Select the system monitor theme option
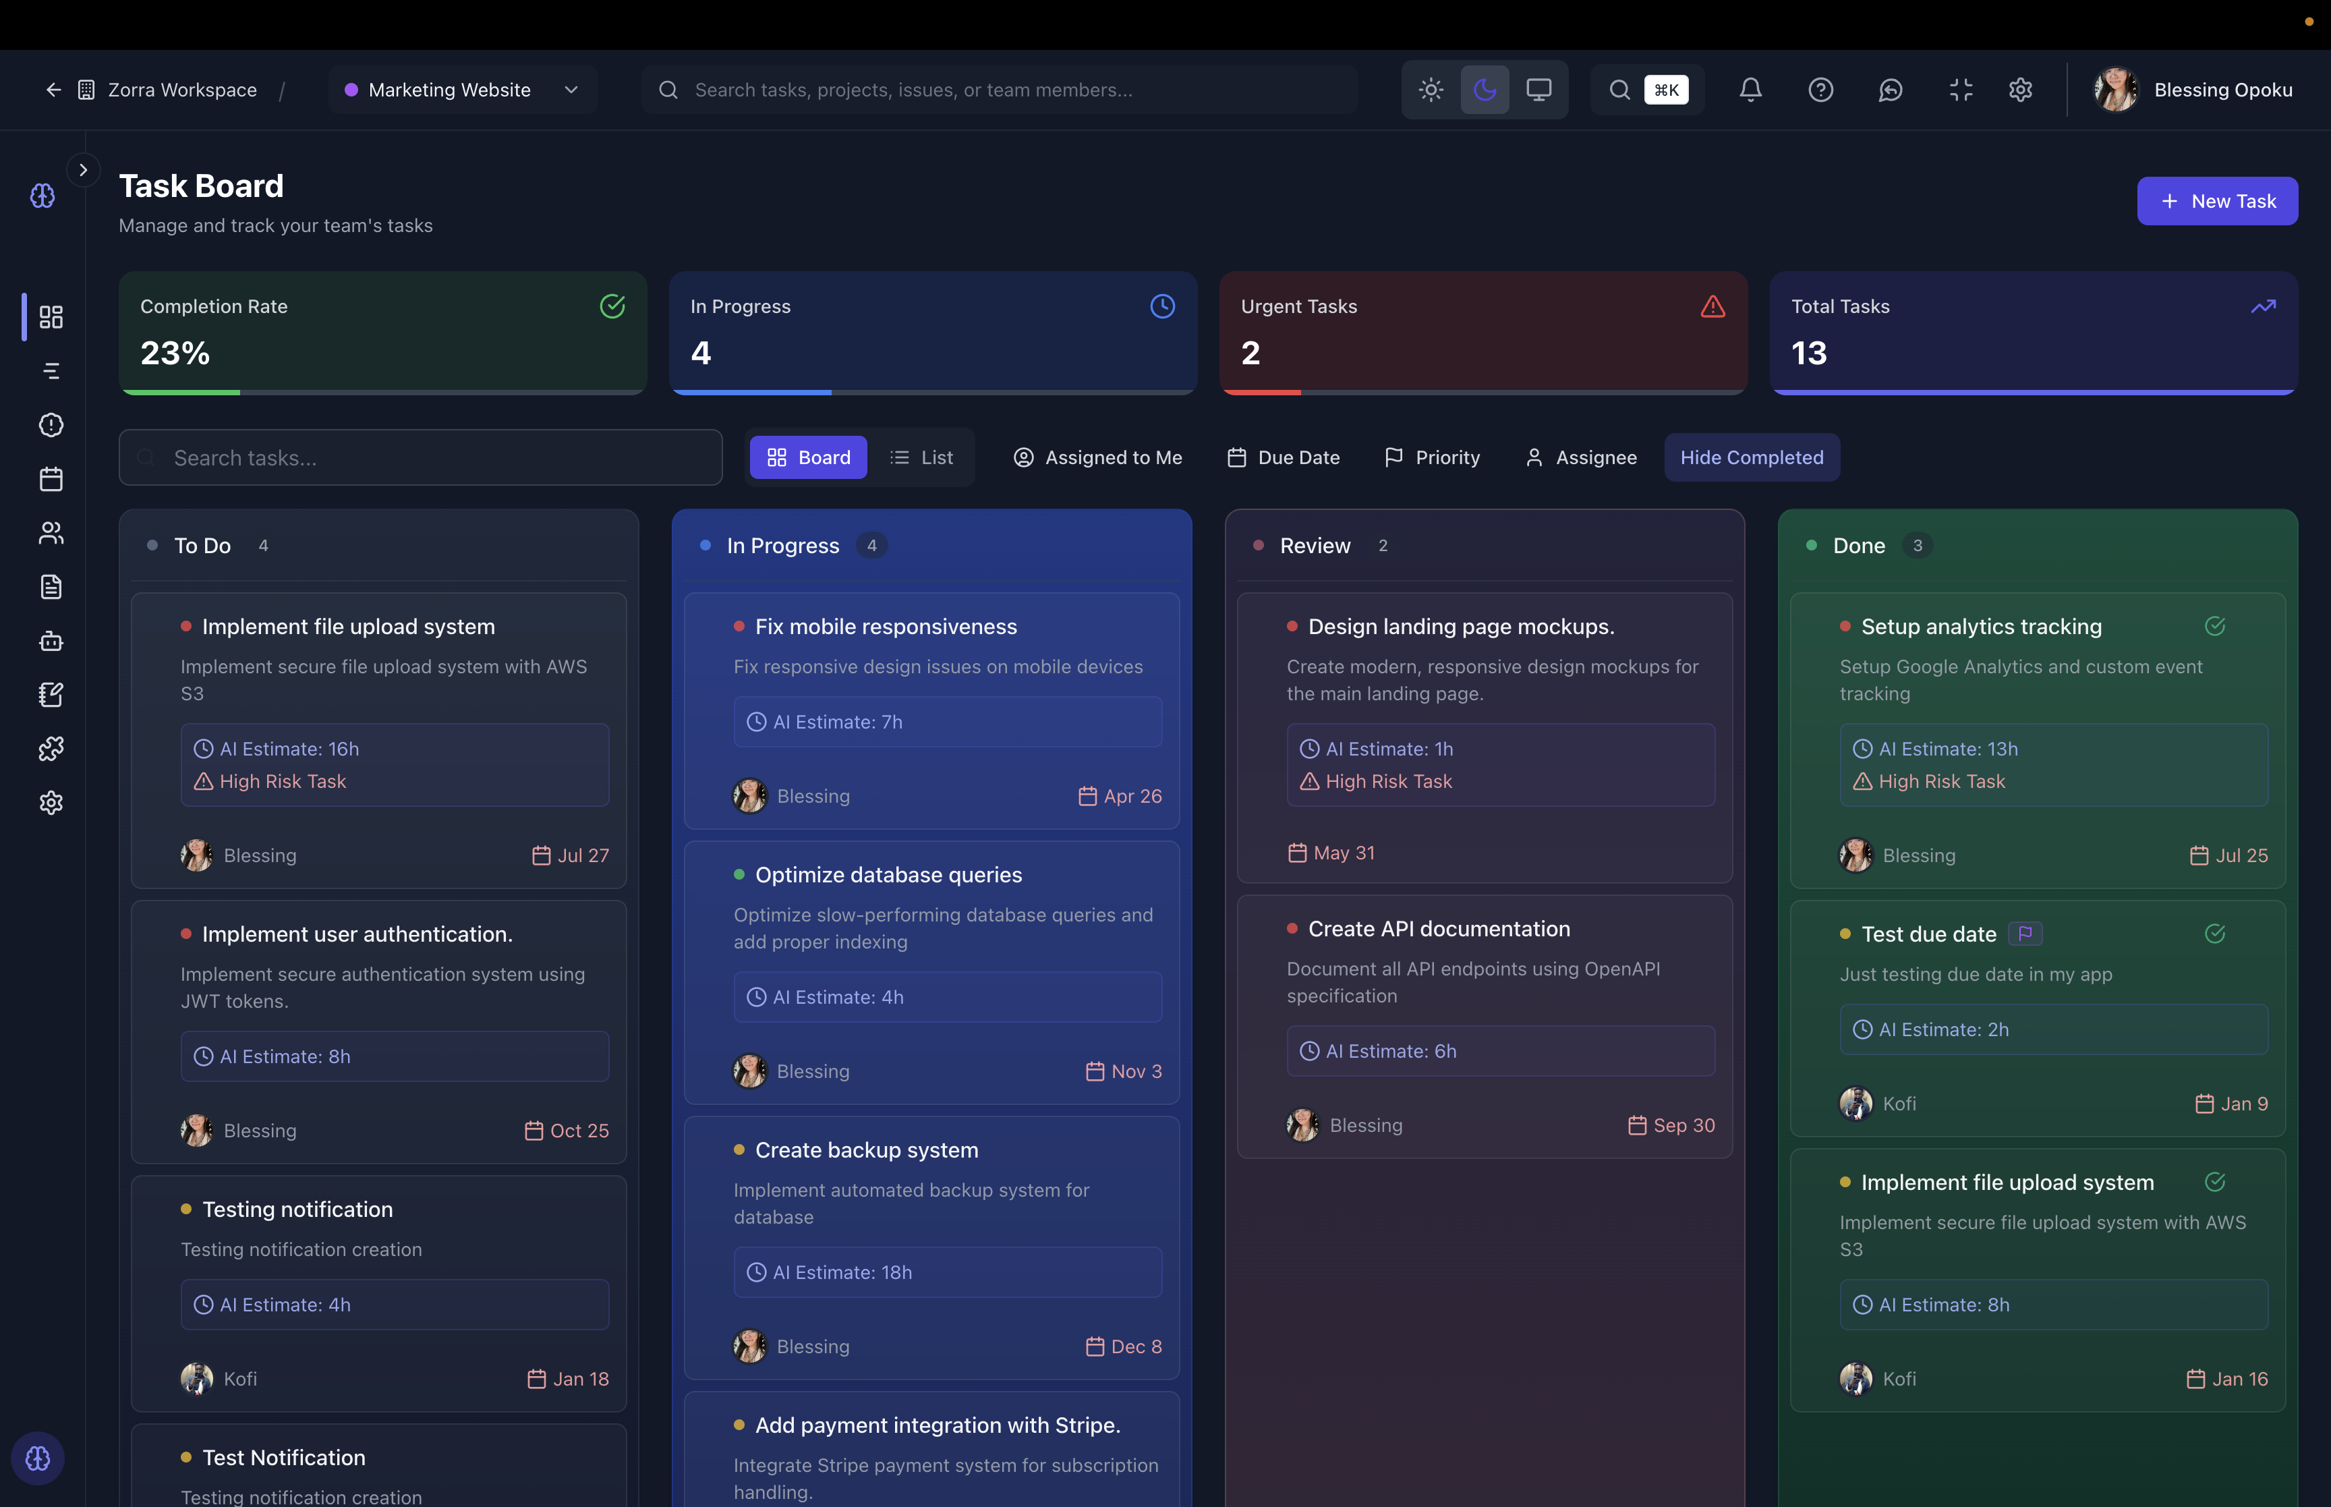Image resolution: width=2331 pixels, height=1507 pixels. (1538, 90)
